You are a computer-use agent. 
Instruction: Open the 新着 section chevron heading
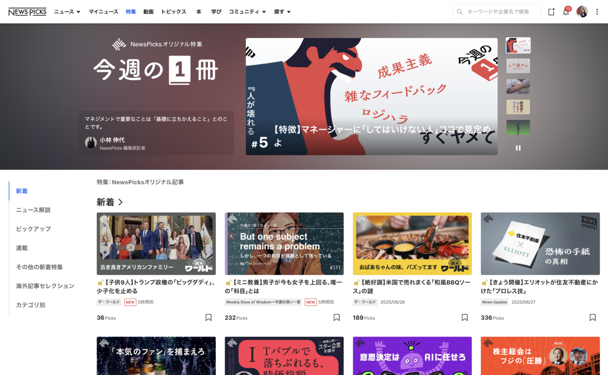110,202
